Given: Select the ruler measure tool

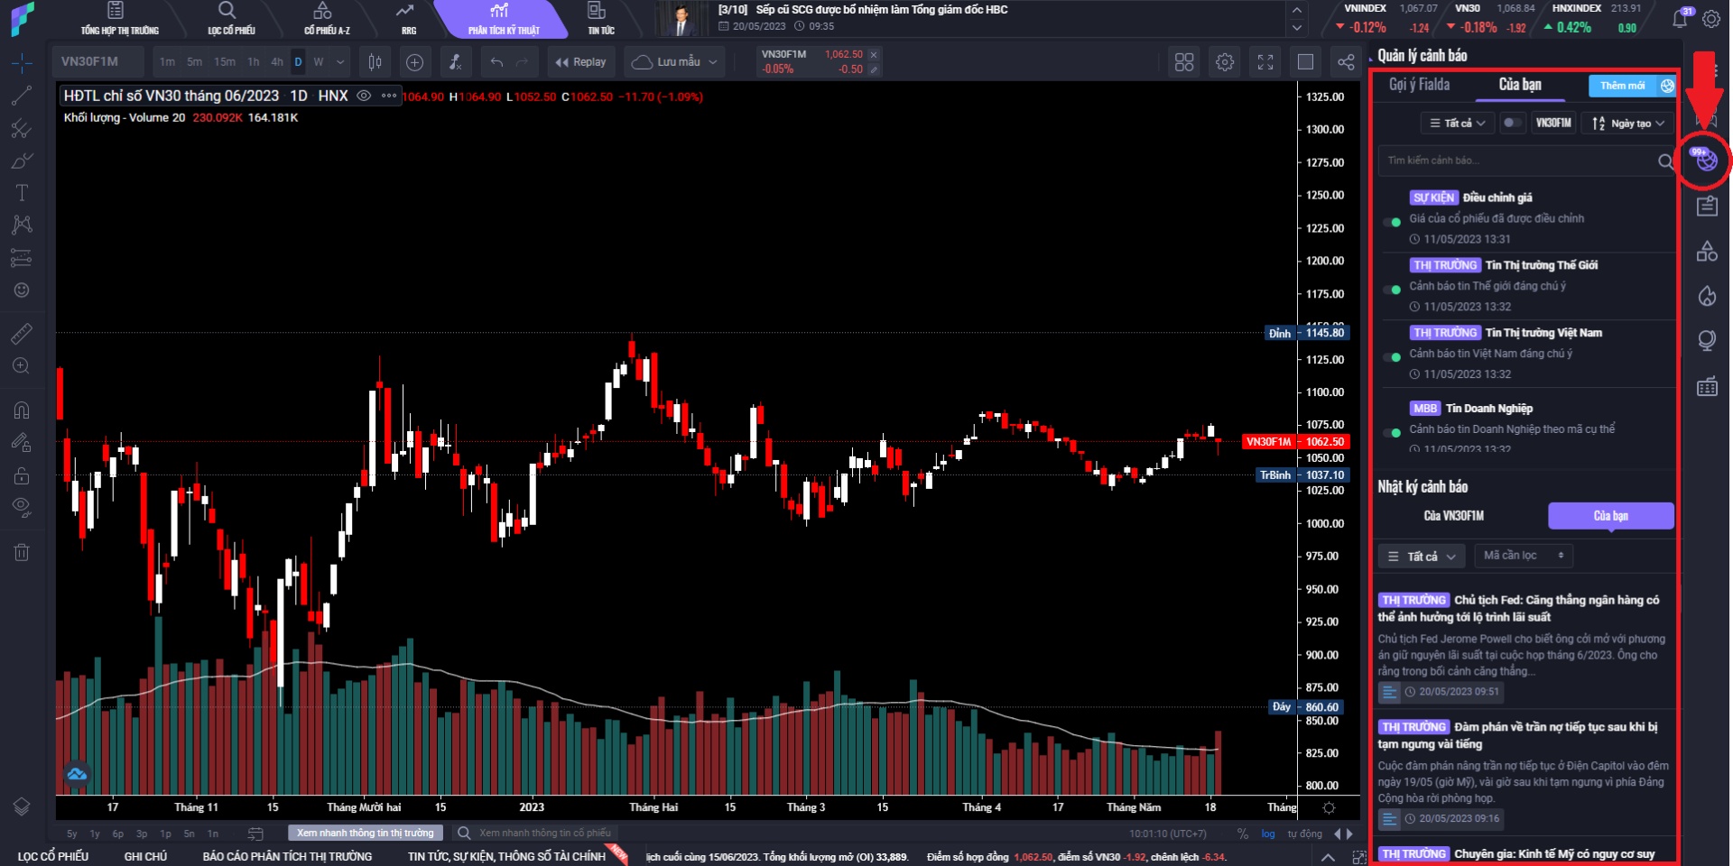Looking at the screenshot, I should point(22,334).
